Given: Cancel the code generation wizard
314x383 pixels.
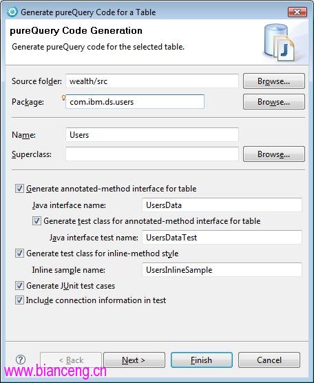Looking at the screenshot, I should tap(269, 360).
